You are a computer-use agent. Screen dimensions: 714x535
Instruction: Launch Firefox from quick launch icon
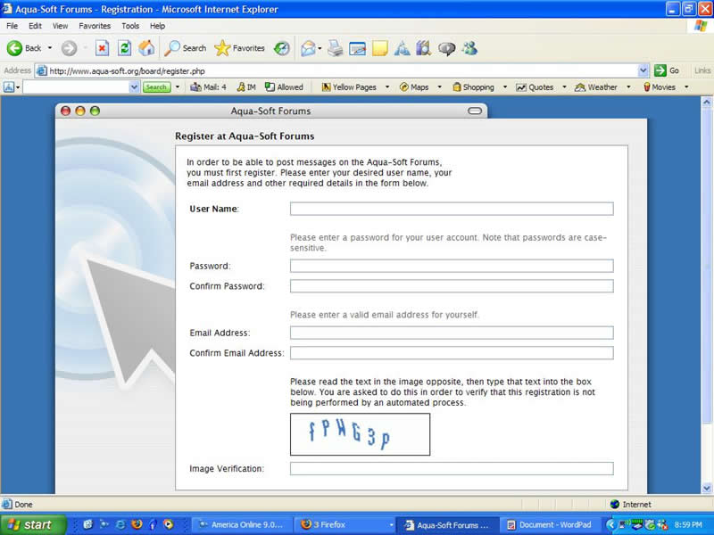(x=137, y=524)
